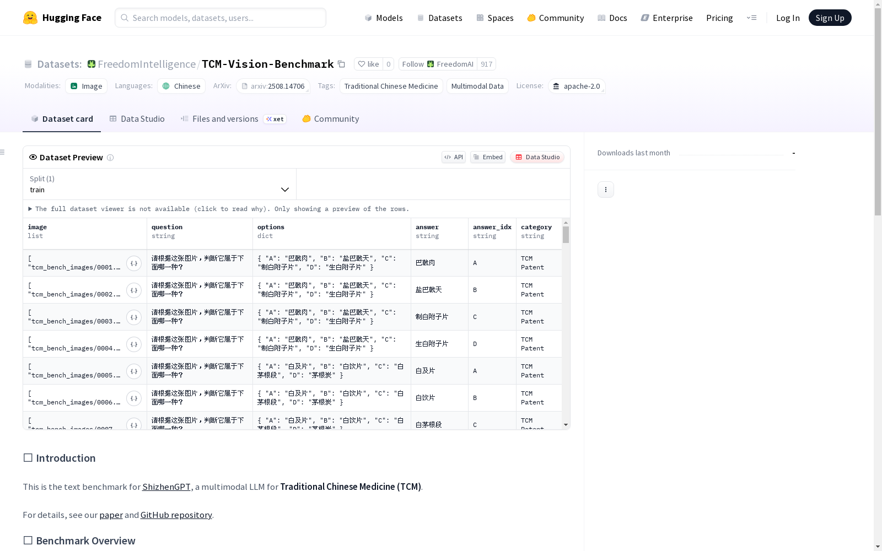This screenshot has width=882, height=551.
Task: Copy the dataset name with the copy icon
Action: pos(341,64)
